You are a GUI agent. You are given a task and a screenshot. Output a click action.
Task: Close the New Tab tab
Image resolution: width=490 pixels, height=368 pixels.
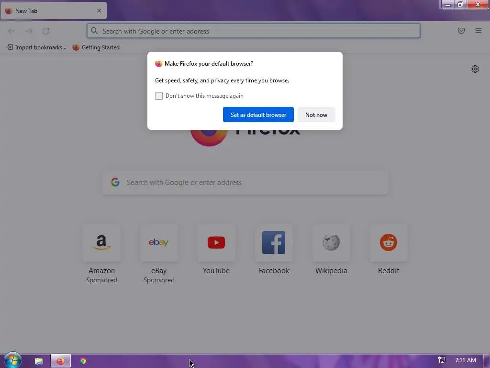click(x=99, y=11)
